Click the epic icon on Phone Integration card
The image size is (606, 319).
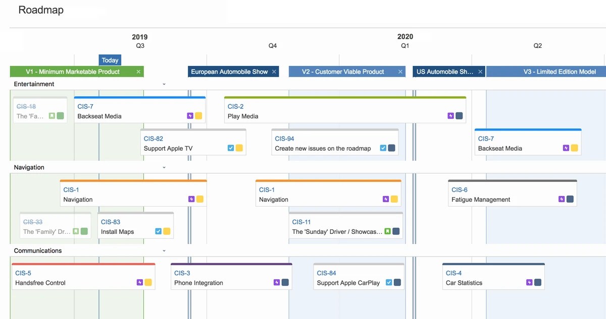click(x=277, y=283)
